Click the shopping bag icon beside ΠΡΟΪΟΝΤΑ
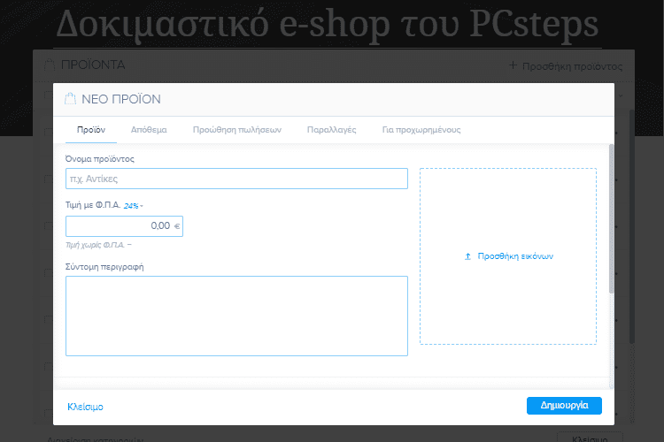This screenshot has height=442, width=664. (50, 65)
